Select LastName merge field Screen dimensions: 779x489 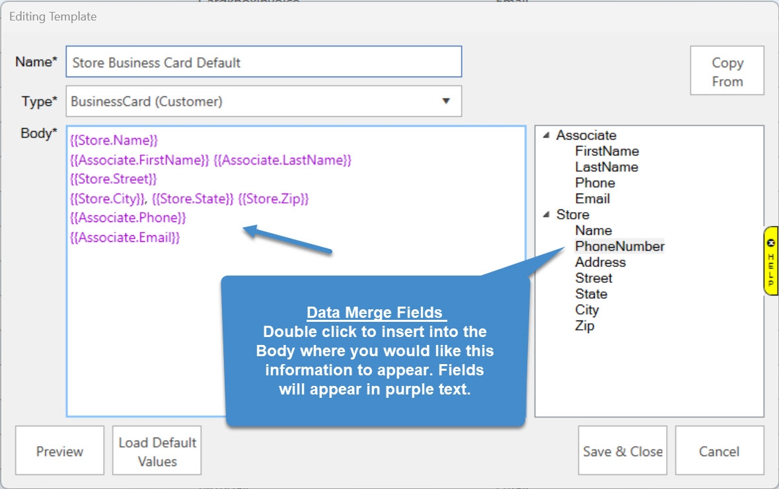click(606, 167)
